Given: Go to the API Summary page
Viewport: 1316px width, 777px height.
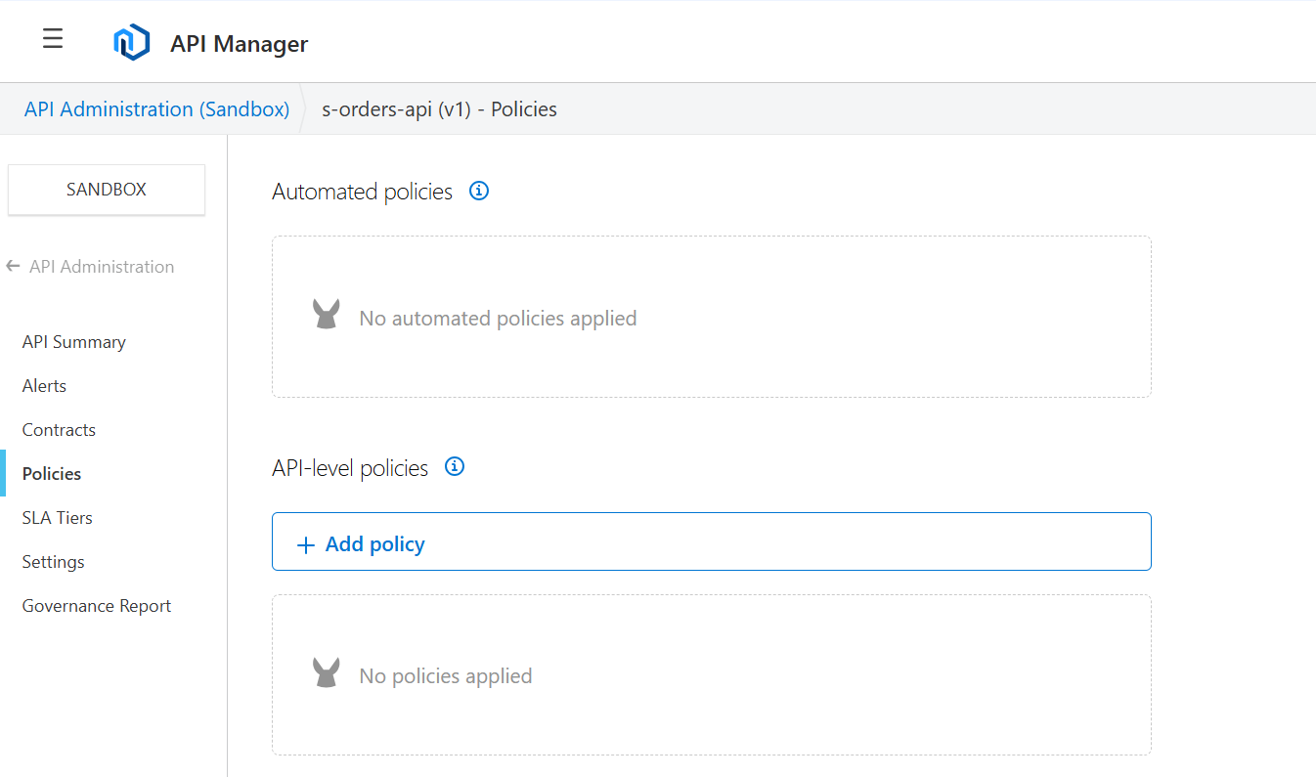Looking at the screenshot, I should [x=73, y=341].
